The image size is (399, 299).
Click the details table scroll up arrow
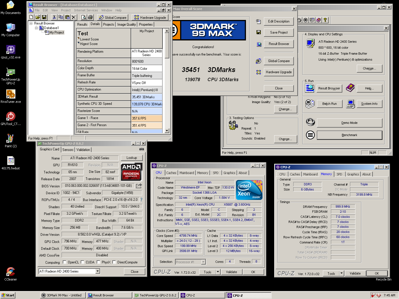click(167, 31)
